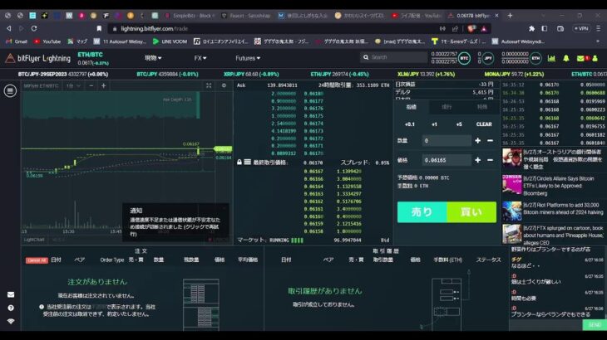This screenshot has height=340, width=607.
Task: Click the bitFlyer Lightning logo
Action: (38, 58)
